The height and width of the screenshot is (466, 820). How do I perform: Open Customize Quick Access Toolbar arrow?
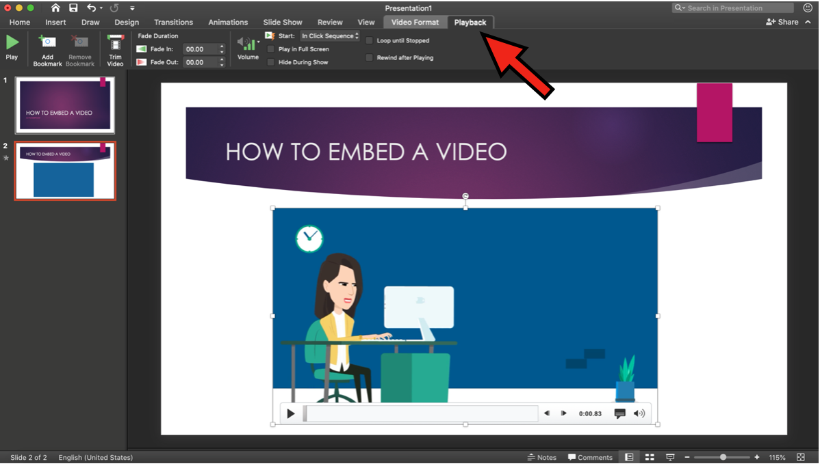pyautogui.click(x=132, y=8)
